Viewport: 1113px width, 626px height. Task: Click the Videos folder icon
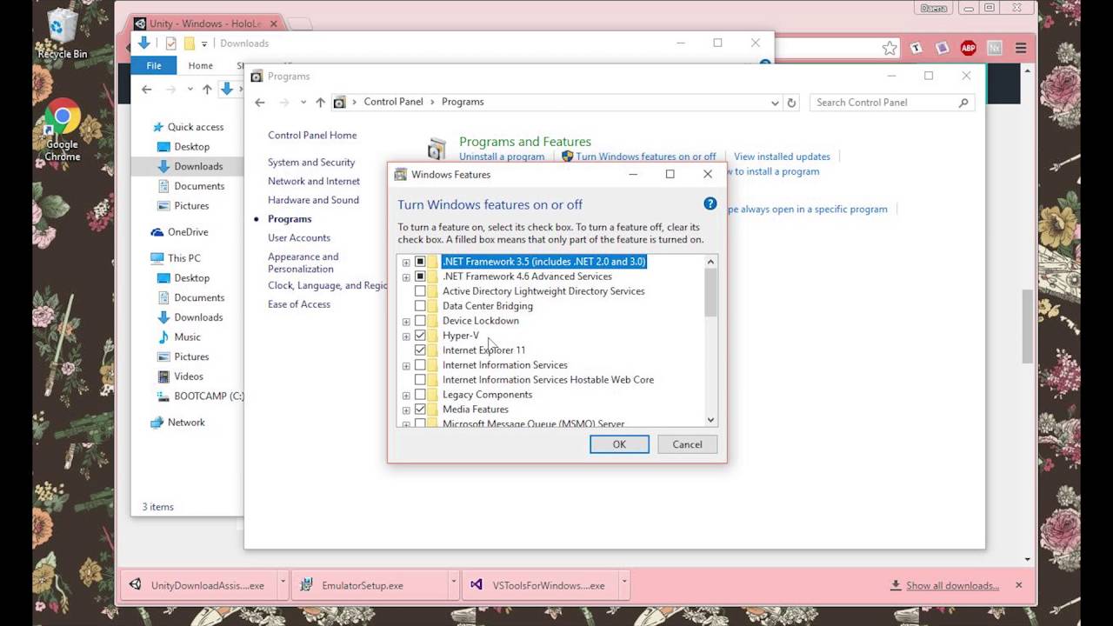[164, 376]
